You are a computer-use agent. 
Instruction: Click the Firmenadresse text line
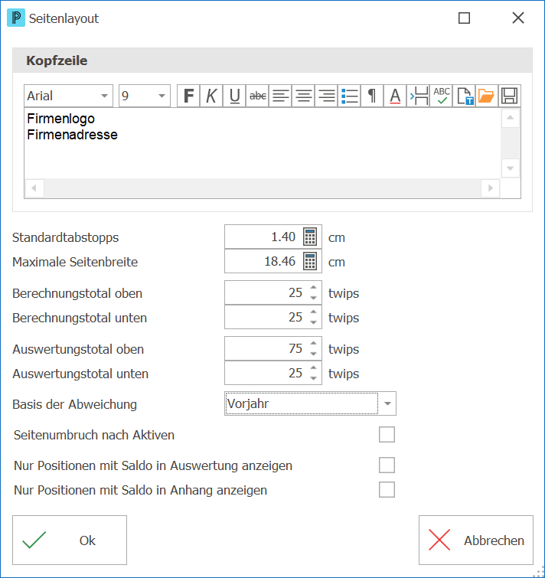click(x=72, y=135)
